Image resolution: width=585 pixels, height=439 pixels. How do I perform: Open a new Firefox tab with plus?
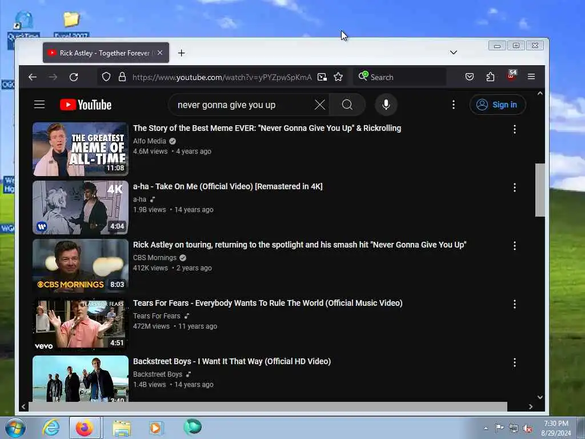tap(181, 53)
